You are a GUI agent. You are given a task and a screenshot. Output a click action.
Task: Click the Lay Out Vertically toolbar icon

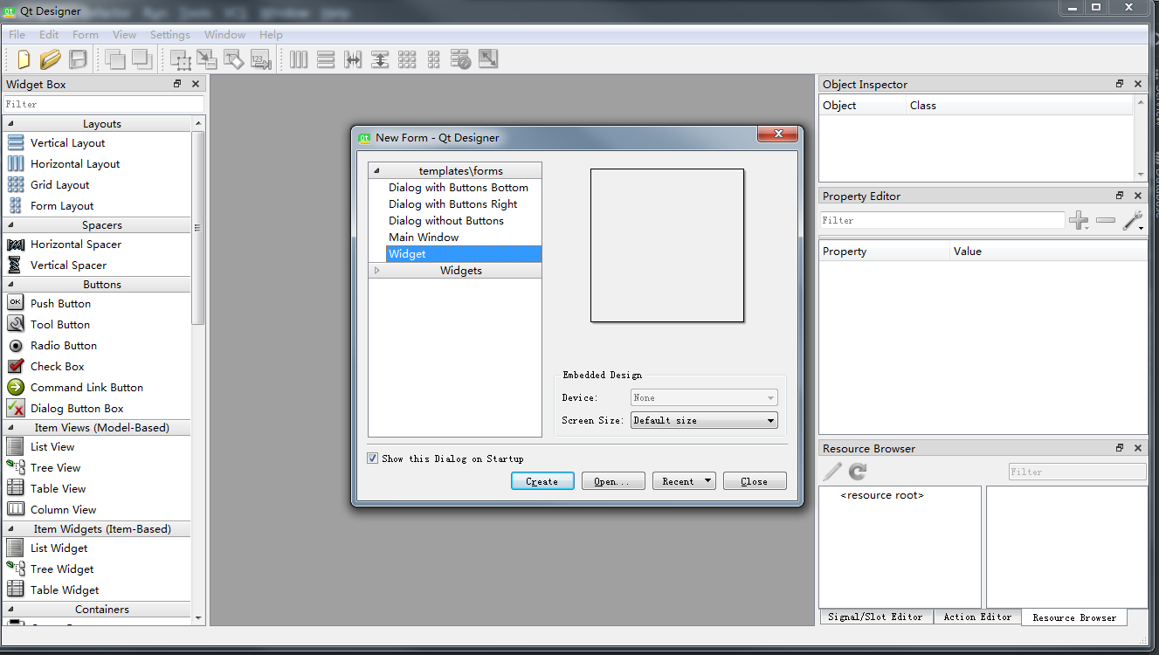point(326,59)
